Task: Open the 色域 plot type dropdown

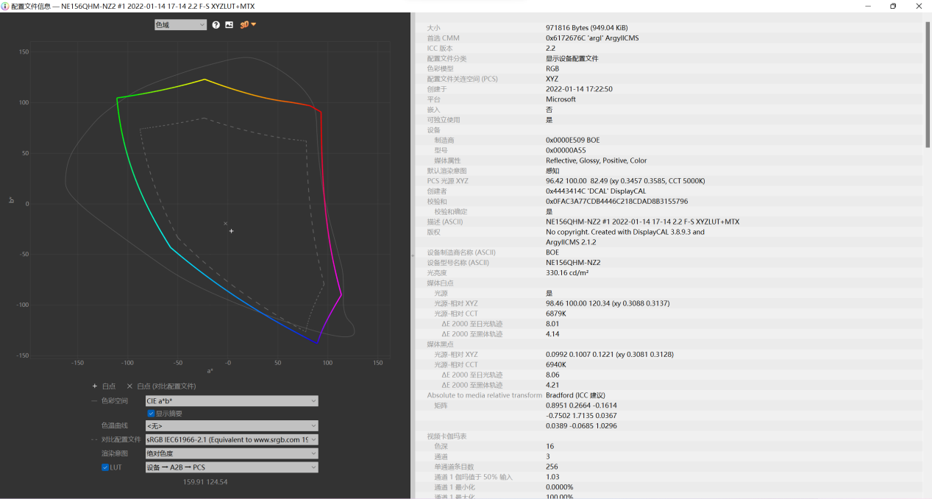Action: 180,24
